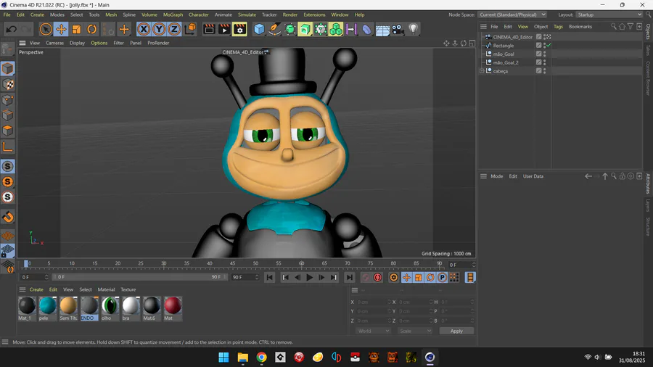Screen dimensions: 653x367
Task: Go to start of animation
Action: tap(269, 278)
